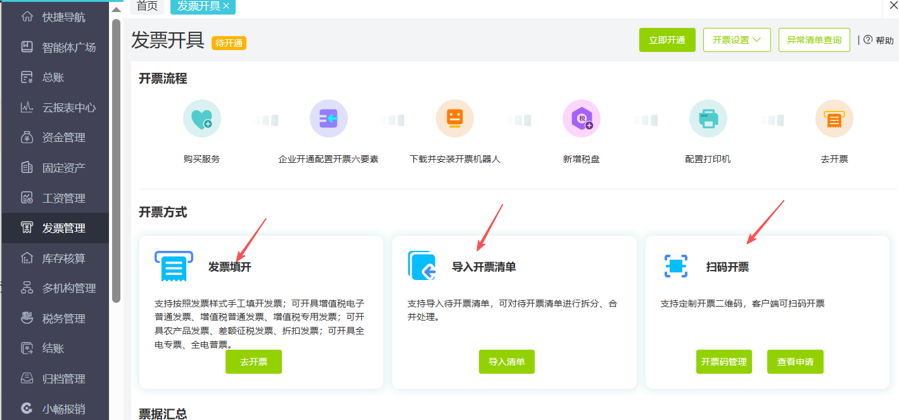Screen dimensions: 899x420
Task: Switch to the 首页 tab
Action: click(x=147, y=7)
